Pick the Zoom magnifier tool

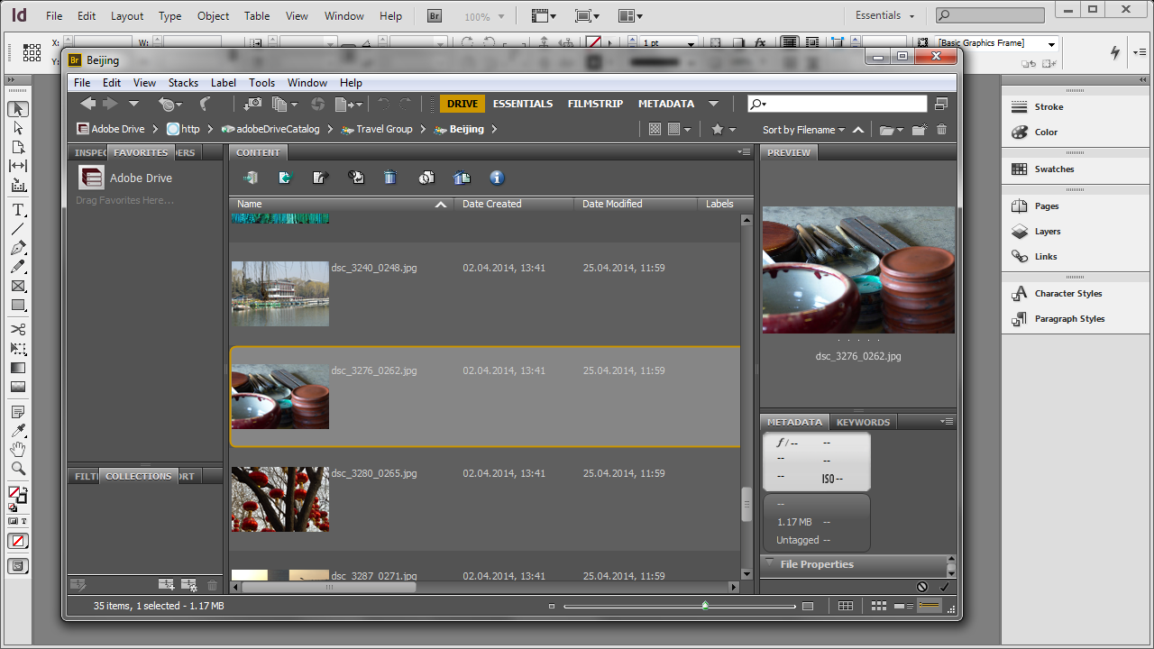coord(18,469)
